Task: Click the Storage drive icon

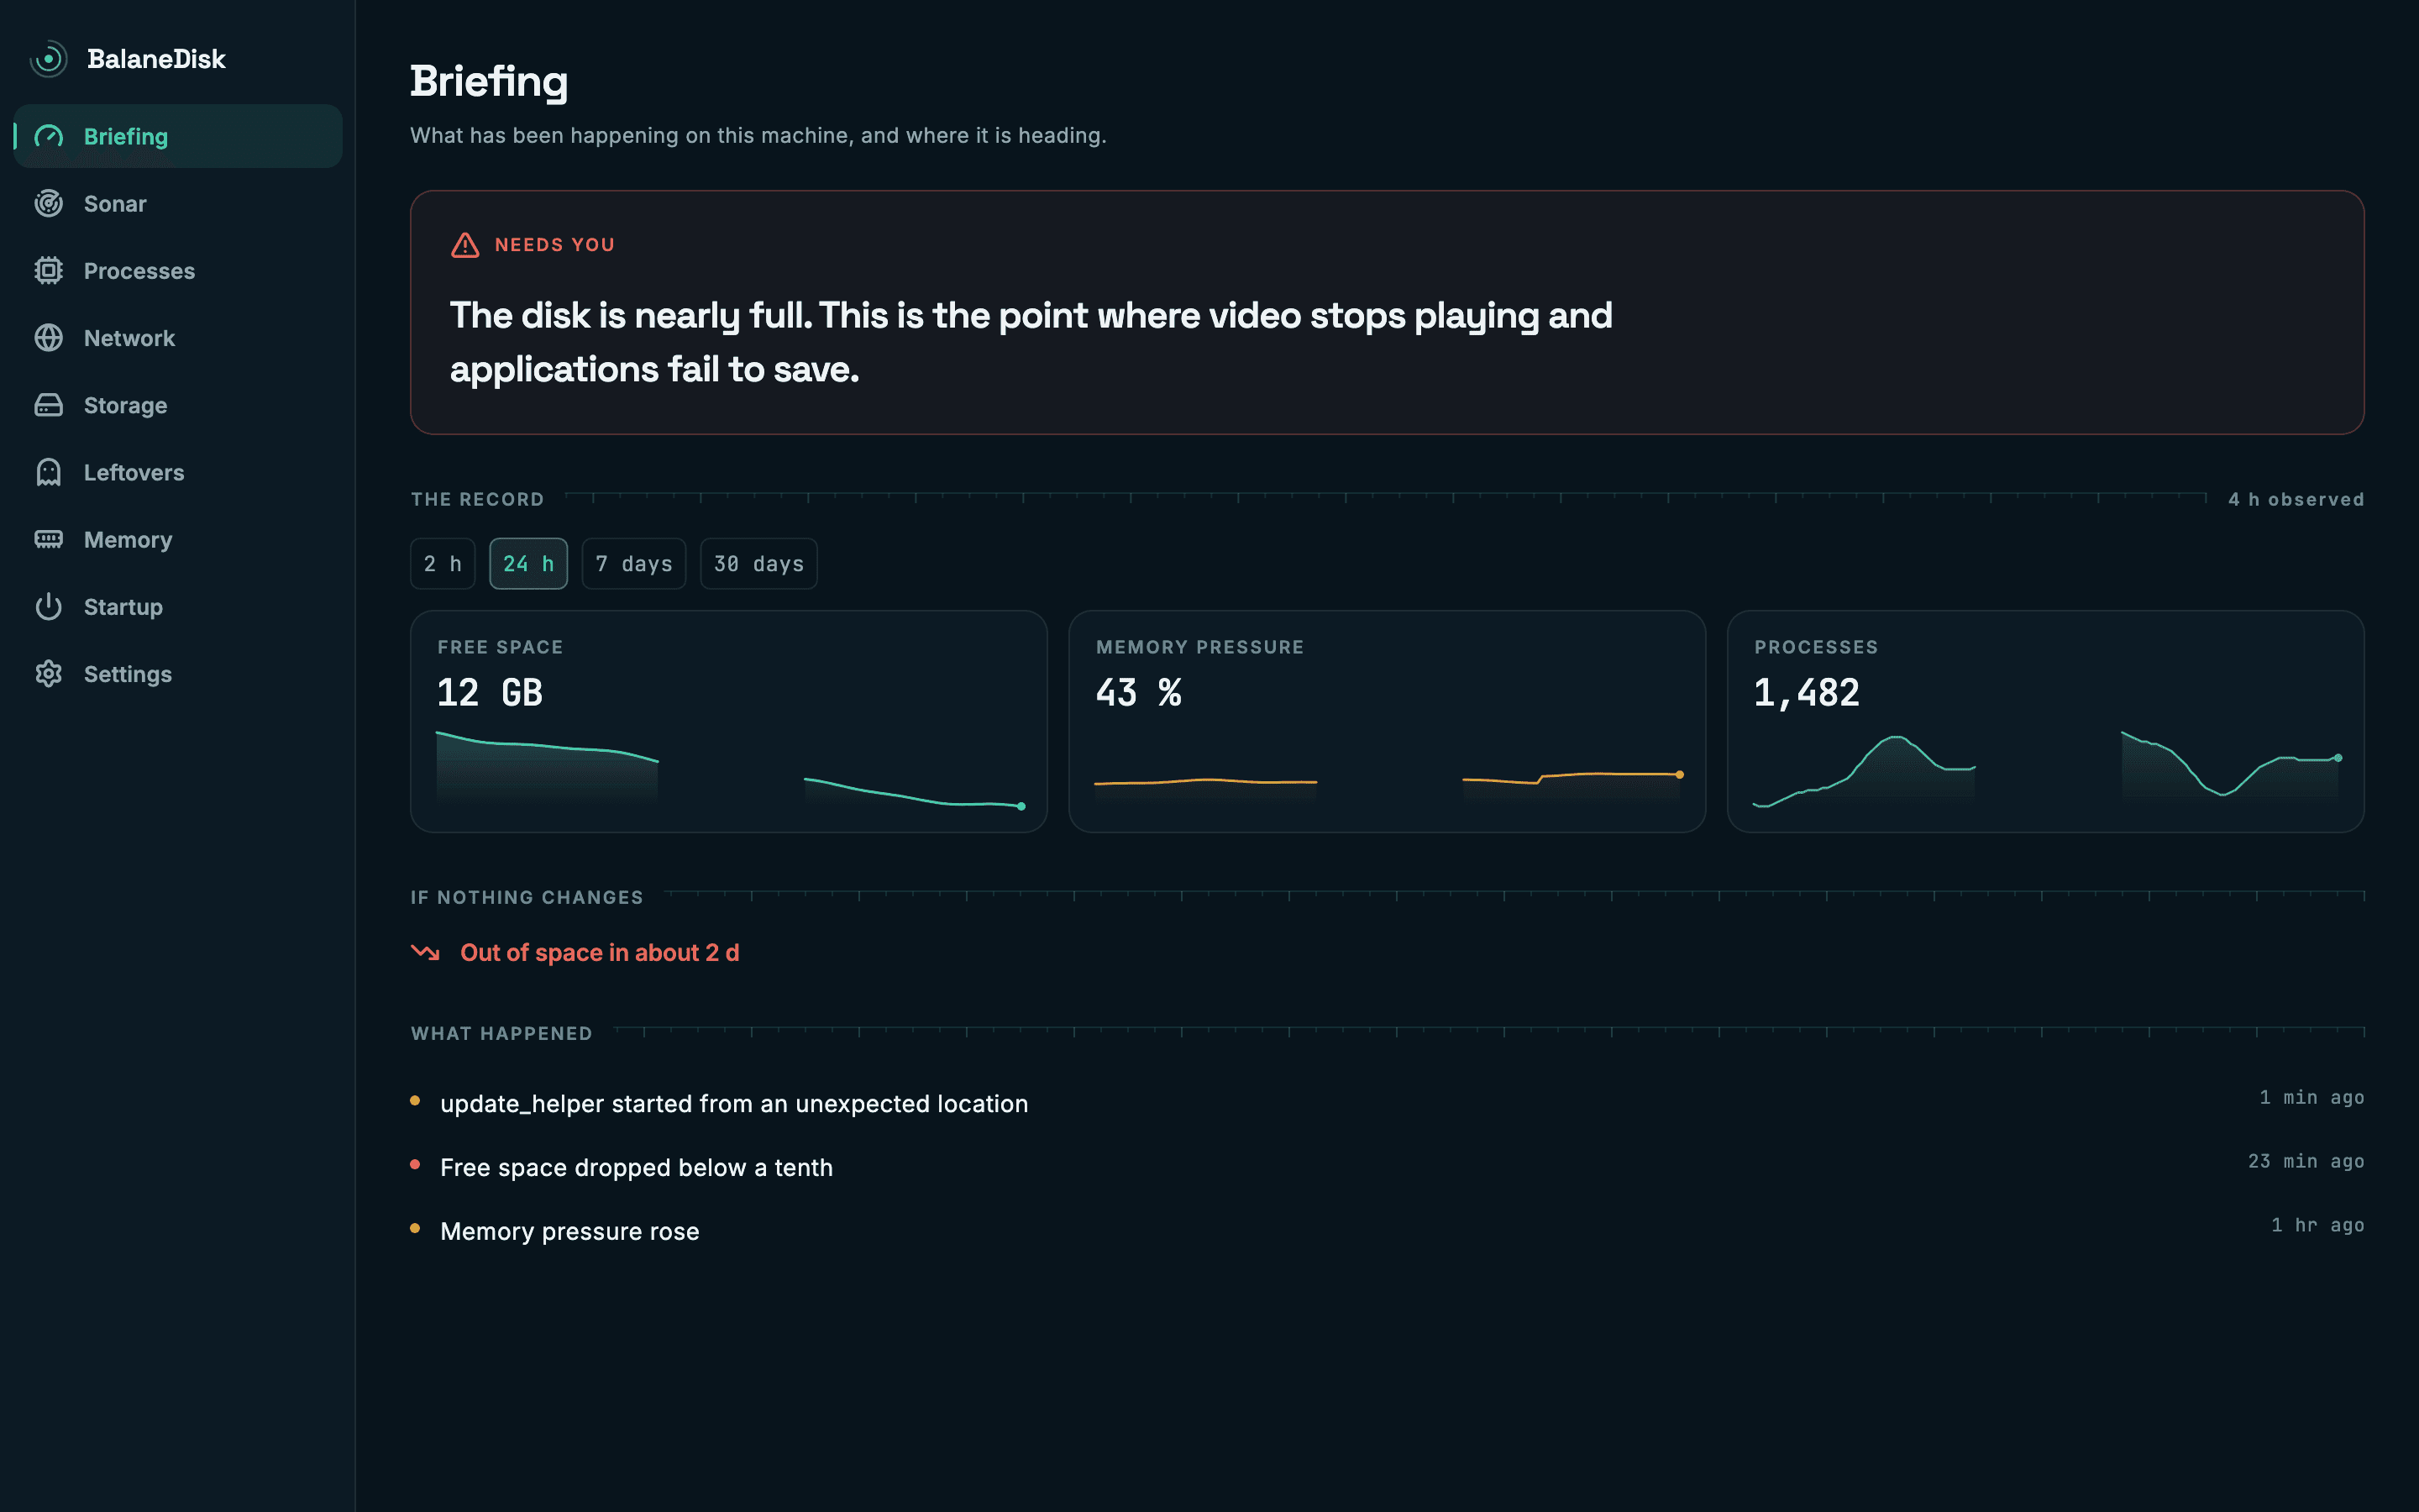Action: [48, 405]
